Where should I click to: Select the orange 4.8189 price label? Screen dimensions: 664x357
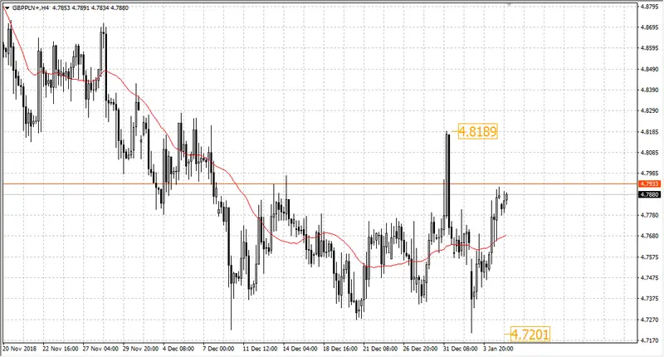pyautogui.click(x=478, y=131)
